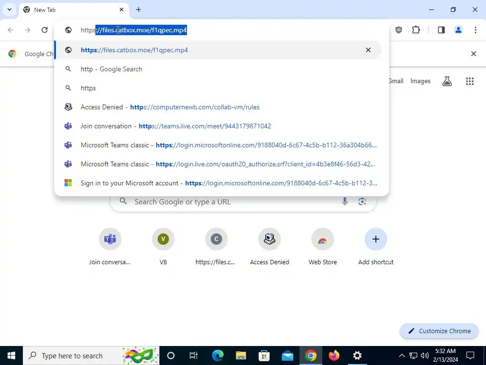
Task: Open the VB shortcut tile
Action: coord(163,247)
